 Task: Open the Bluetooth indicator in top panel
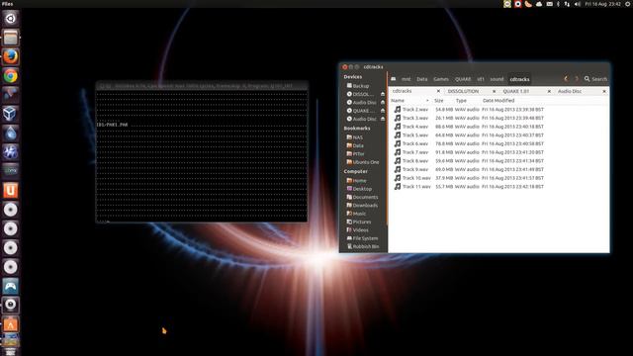(x=558, y=4)
